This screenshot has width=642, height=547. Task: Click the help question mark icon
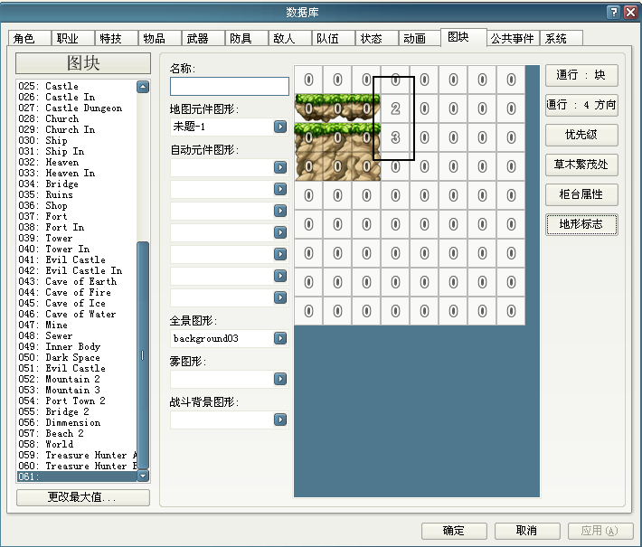[613, 13]
